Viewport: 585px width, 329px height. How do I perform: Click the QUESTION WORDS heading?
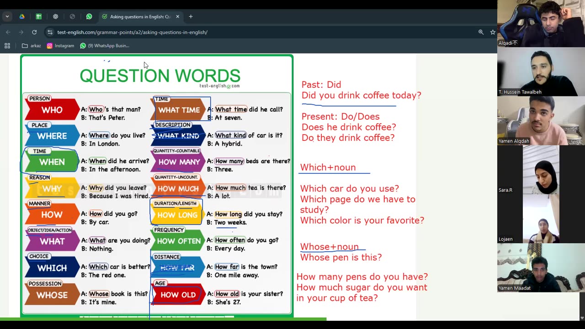[x=160, y=75]
